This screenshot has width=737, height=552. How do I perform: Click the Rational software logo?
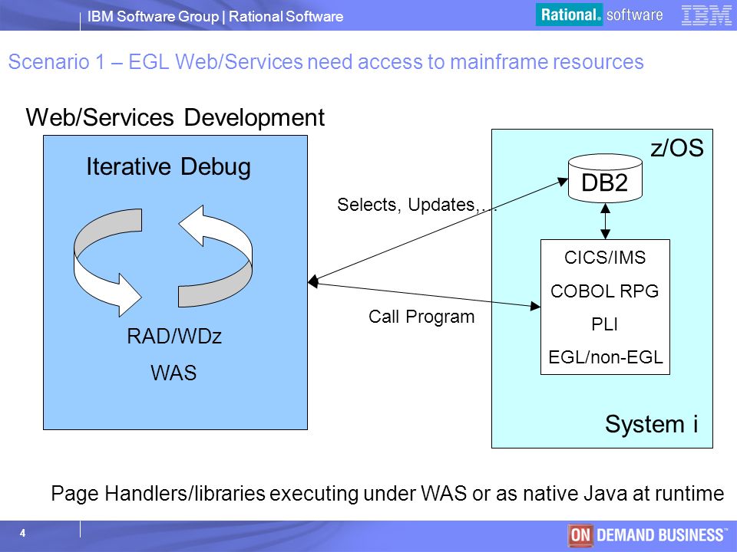tap(601, 15)
